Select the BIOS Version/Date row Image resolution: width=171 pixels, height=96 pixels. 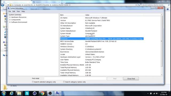click(102, 41)
